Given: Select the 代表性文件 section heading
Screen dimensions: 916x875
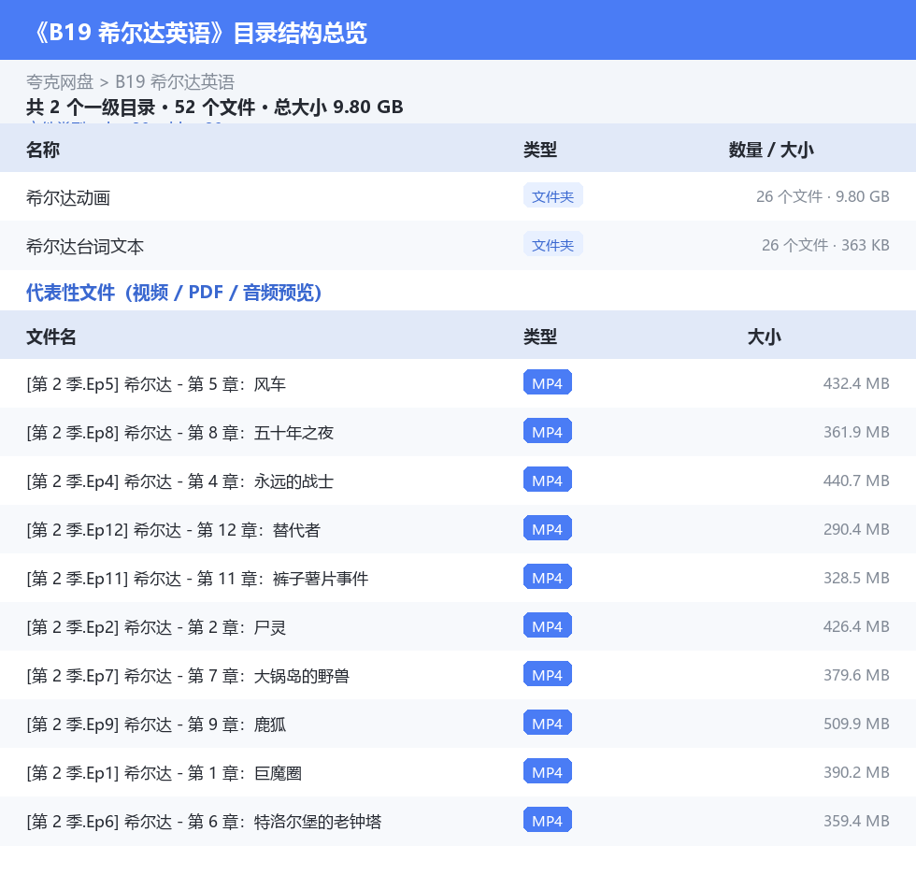Looking at the screenshot, I should 174,292.
